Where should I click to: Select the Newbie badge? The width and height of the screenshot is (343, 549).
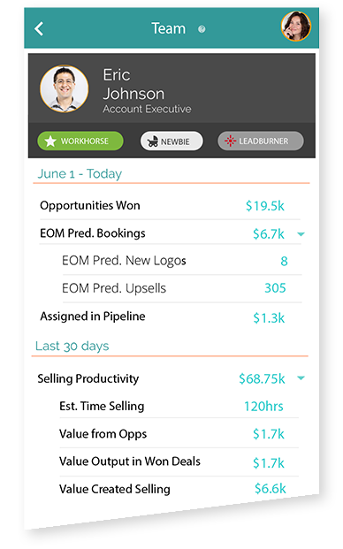tap(171, 141)
